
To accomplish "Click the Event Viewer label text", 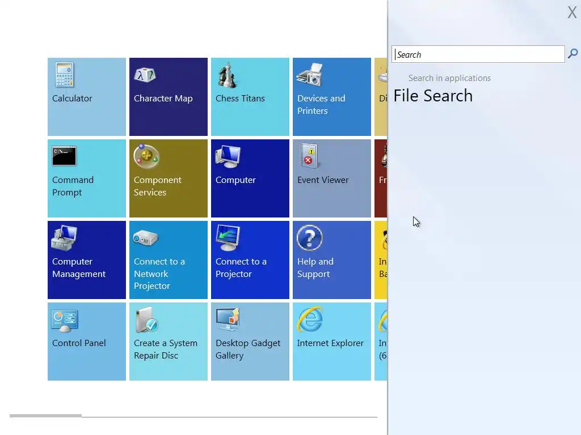I will click(x=323, y=180).
